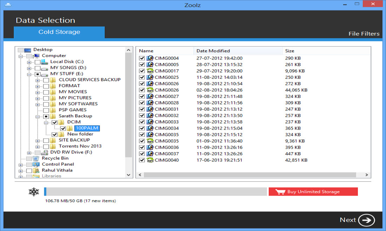The image size is (386, 231).
Task: Click the CIMG0004 image file icon
Action: pyautogui.click(x=150, y=58)
